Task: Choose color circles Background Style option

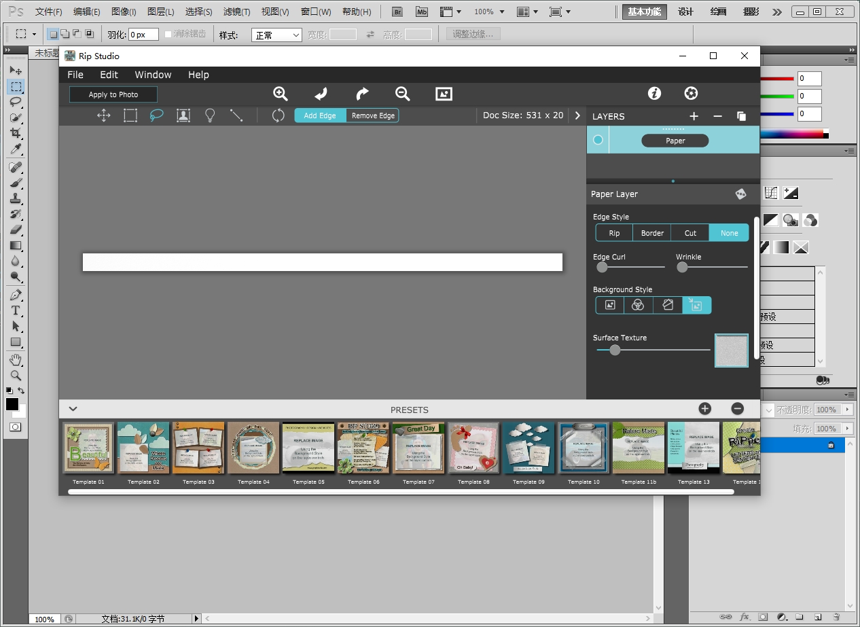Action: pos(639,305)
